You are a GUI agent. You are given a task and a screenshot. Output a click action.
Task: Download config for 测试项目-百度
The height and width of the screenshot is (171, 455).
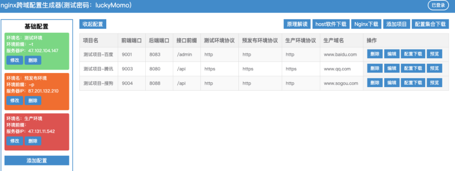click(x=413, y=54)
